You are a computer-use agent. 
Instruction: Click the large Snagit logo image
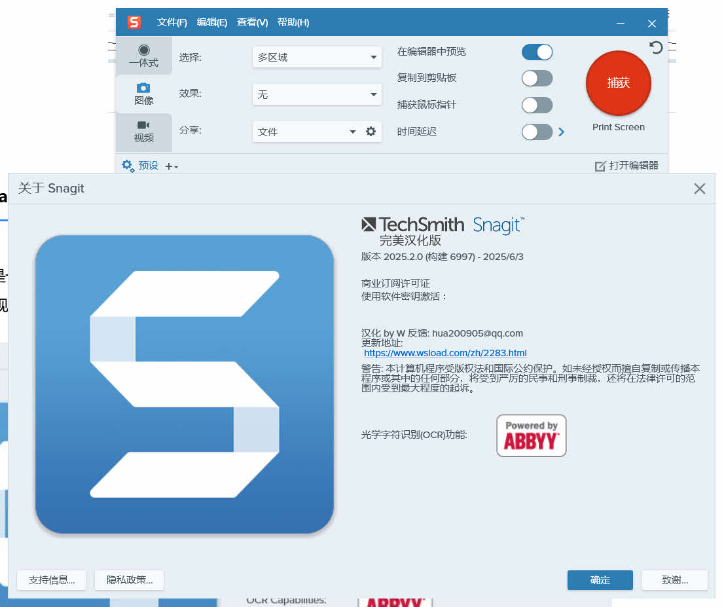tap(184, 384)
